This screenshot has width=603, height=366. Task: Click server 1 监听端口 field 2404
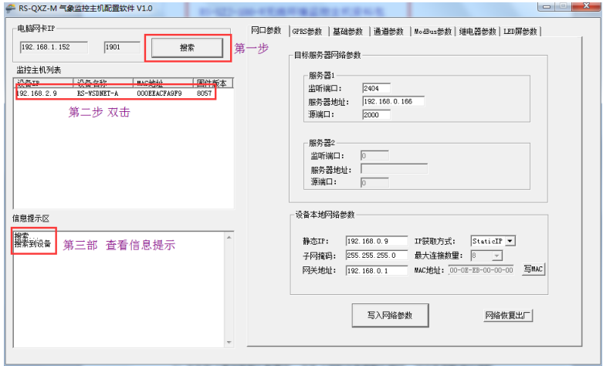[x=376, y=89]
